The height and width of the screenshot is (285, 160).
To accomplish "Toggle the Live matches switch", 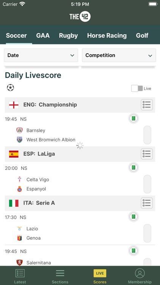I will (137, 89).
